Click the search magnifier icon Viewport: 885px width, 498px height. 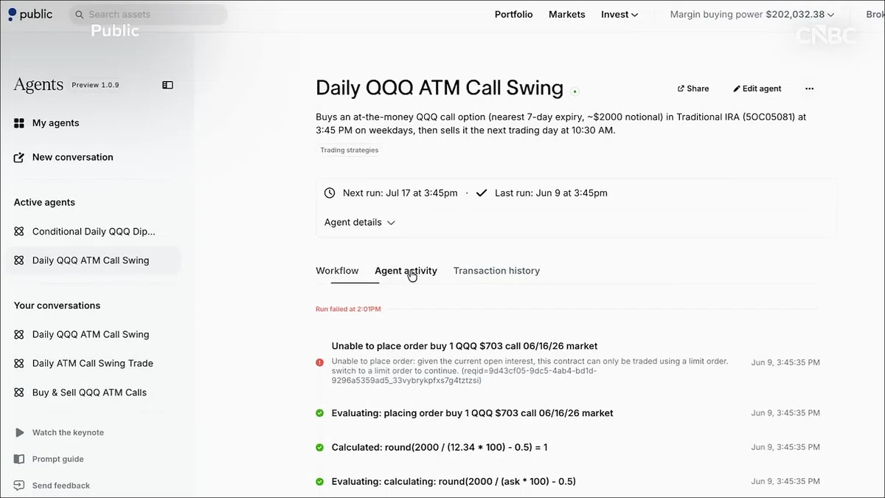pyautogui.click(x=80, y=15)
